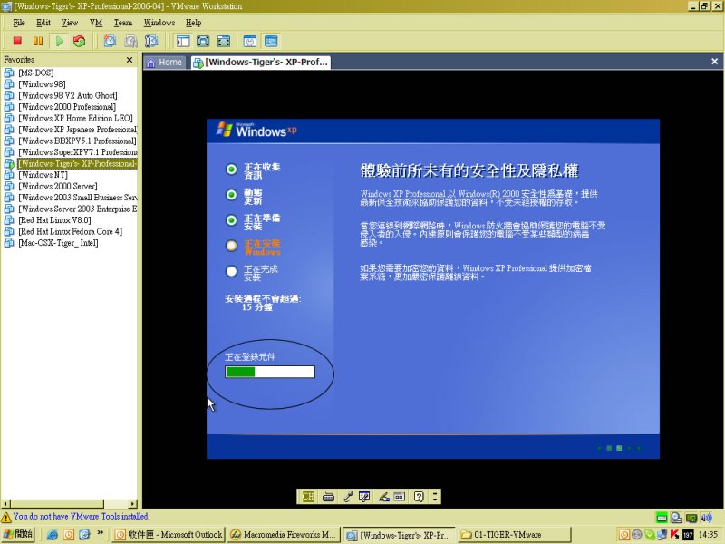Select [Mac-OSX-Tiger_ Intel] favorite
This screenshot has width=725, height=544.
tap(58, 243)
